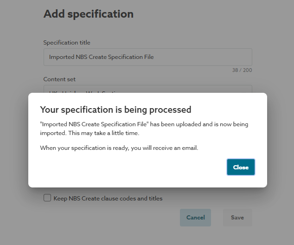Close the specification processing dialog

pos(241,167)
